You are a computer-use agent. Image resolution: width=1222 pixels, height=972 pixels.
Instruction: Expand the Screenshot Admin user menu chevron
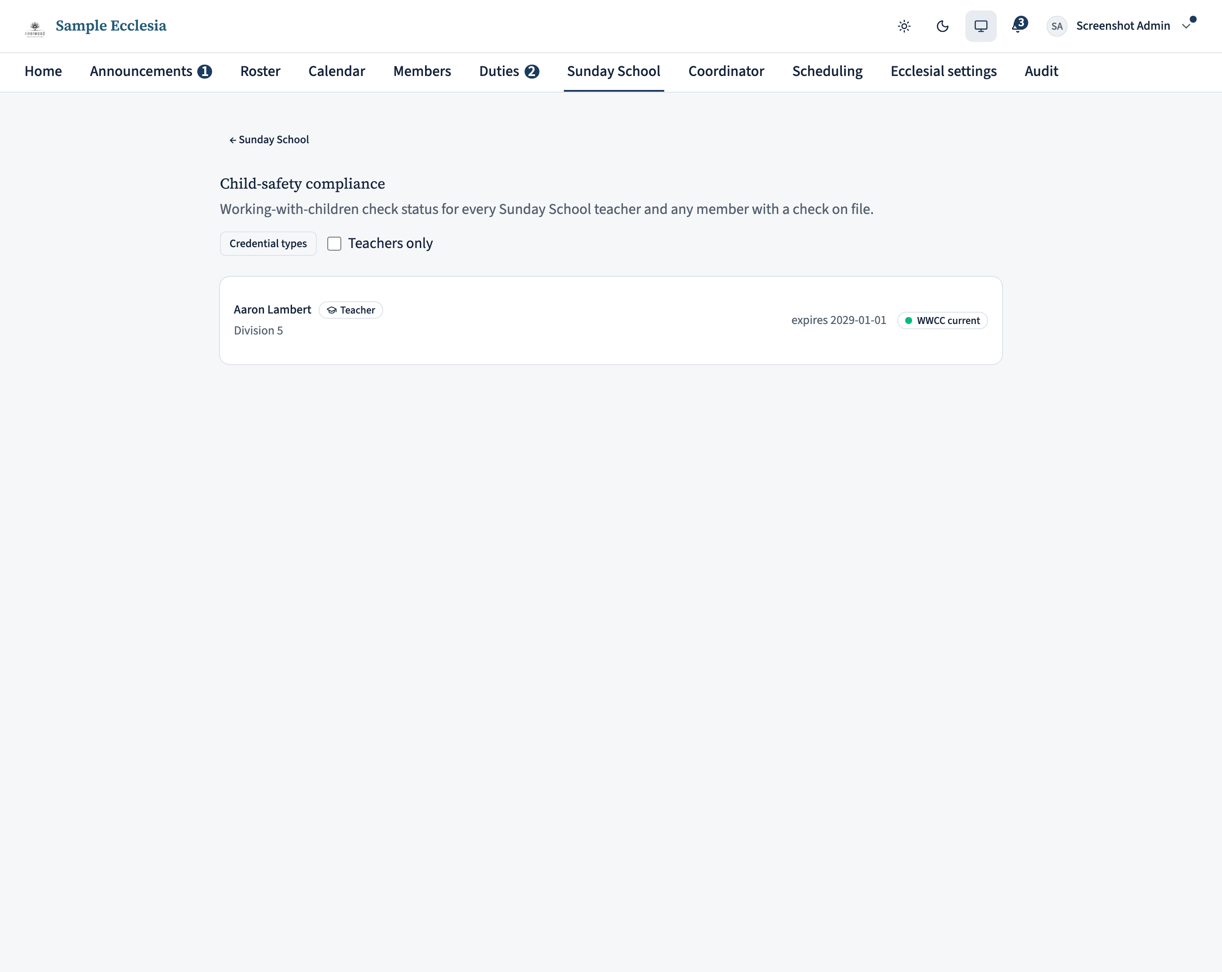(x=1186, y=26)
